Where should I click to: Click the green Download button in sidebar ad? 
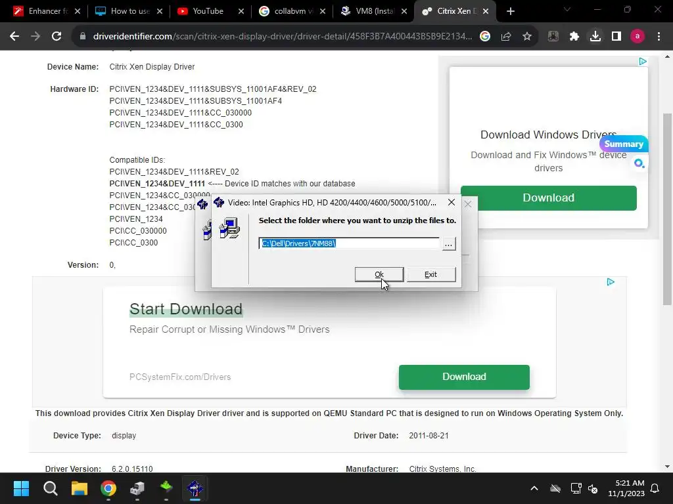549,198
